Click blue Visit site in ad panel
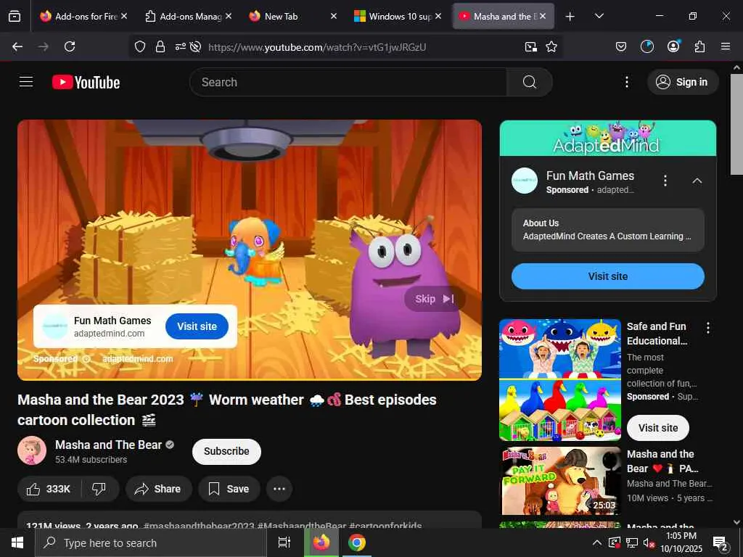 coord(607,276)
